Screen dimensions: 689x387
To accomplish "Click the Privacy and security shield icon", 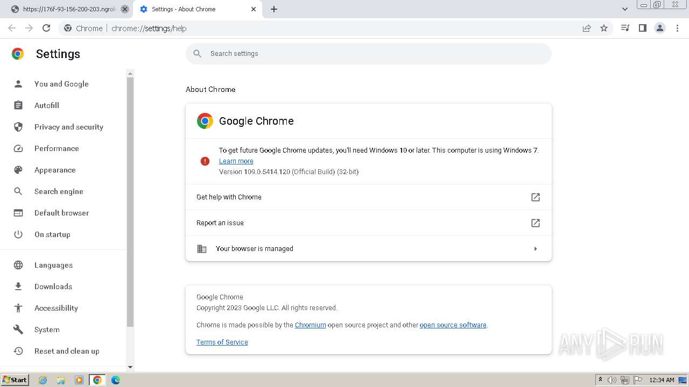I will (18, 127).
